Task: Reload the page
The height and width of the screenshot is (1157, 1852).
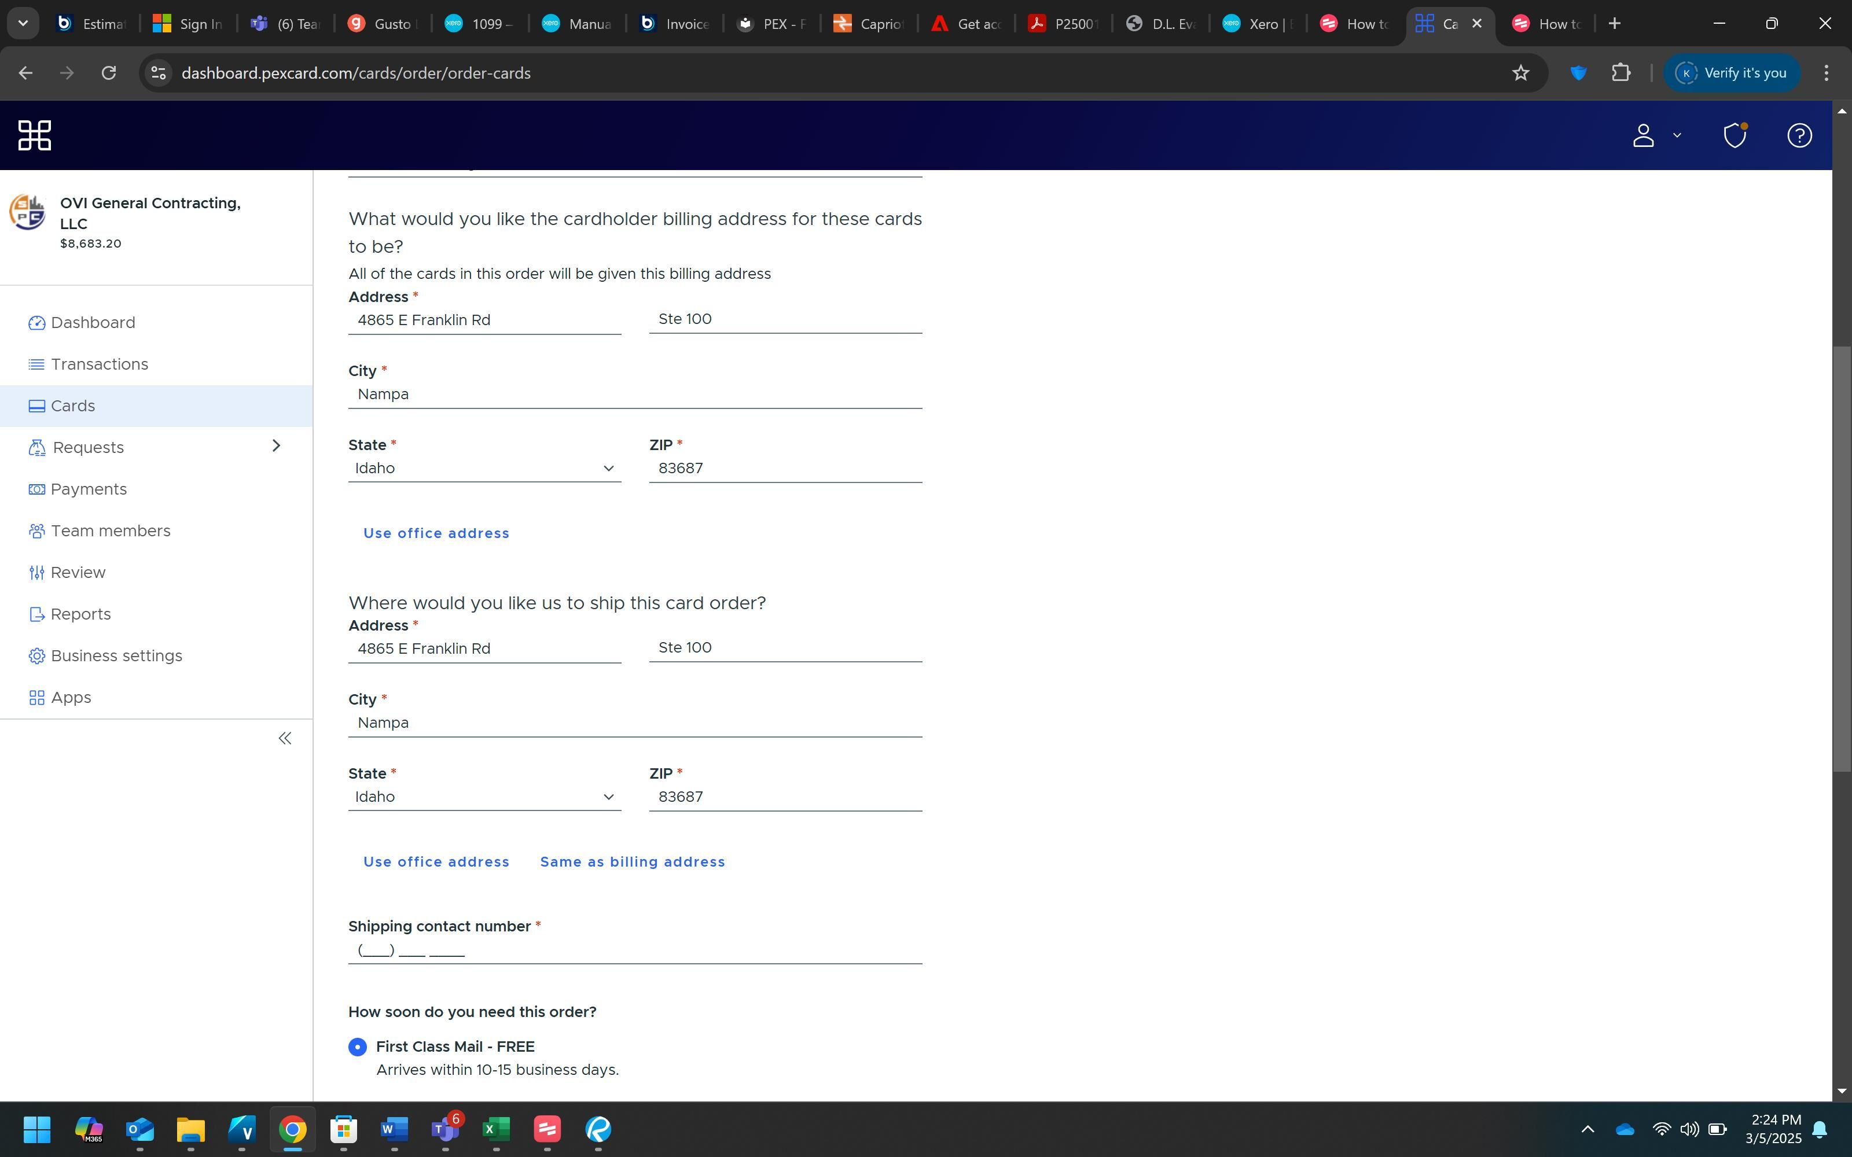Action: click(109, 73)
